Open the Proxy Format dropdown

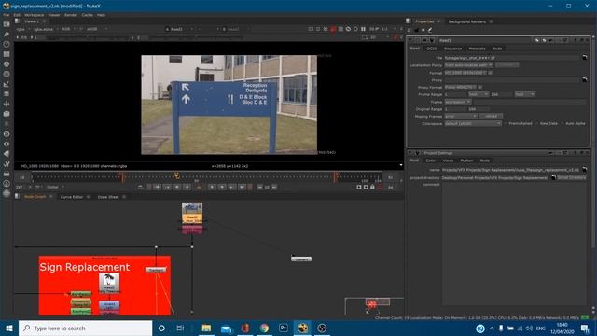pos(461,87)
